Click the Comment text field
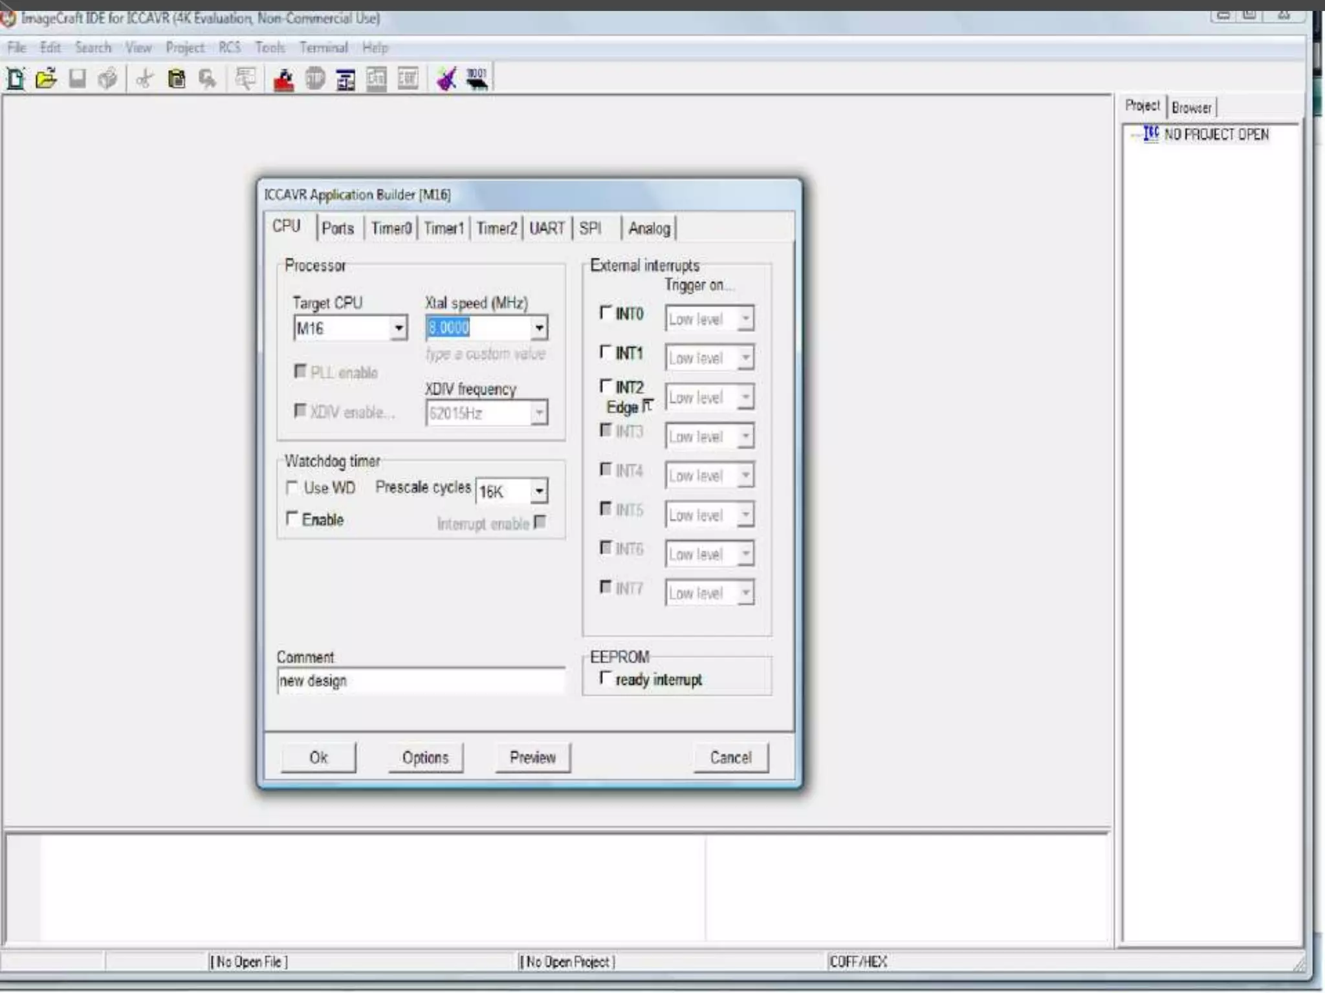Image resolution: width=1325 pixels, height=993 pixels. click(x=421, y=681)
